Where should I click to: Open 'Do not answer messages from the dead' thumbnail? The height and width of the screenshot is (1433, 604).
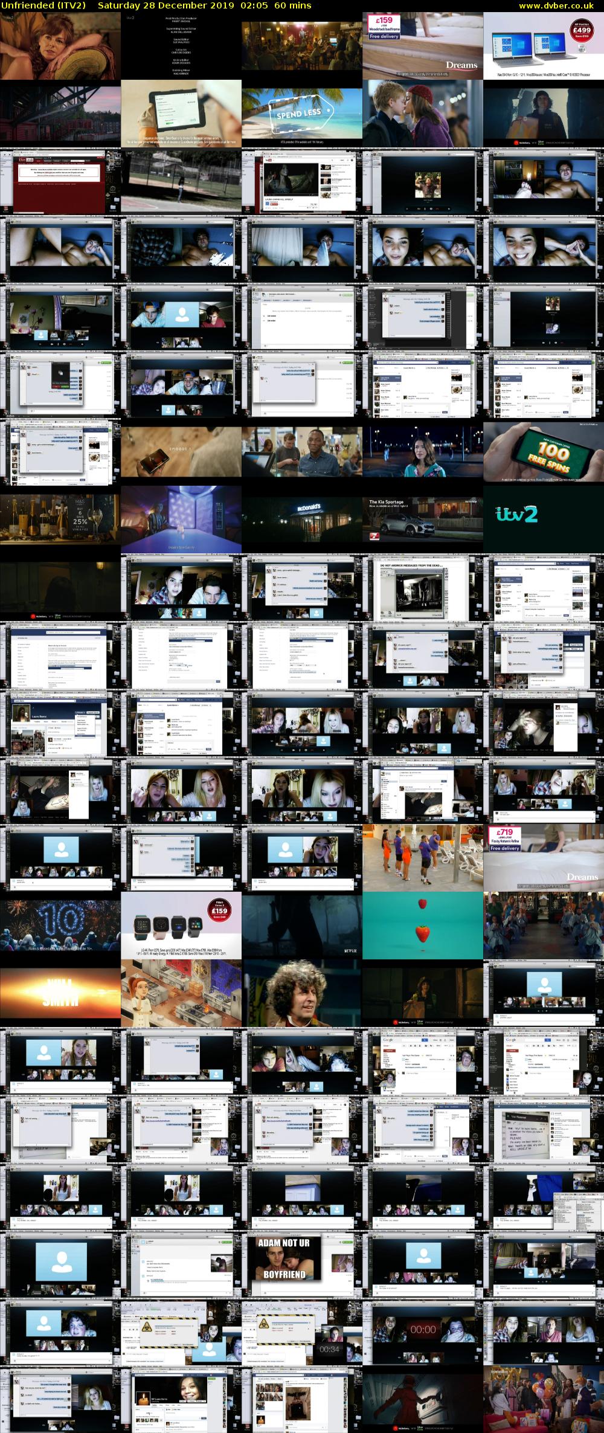[423, 587]
